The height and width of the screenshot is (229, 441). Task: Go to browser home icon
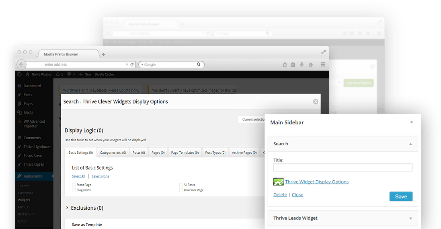(x=310, y=64)
